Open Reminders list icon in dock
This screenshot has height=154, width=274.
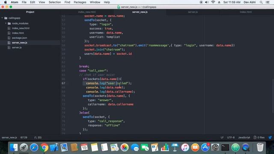(104, 148)
